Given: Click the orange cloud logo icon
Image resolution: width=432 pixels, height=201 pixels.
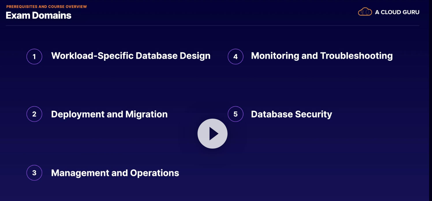Looking at the screenshot, I should click(365, 12).
